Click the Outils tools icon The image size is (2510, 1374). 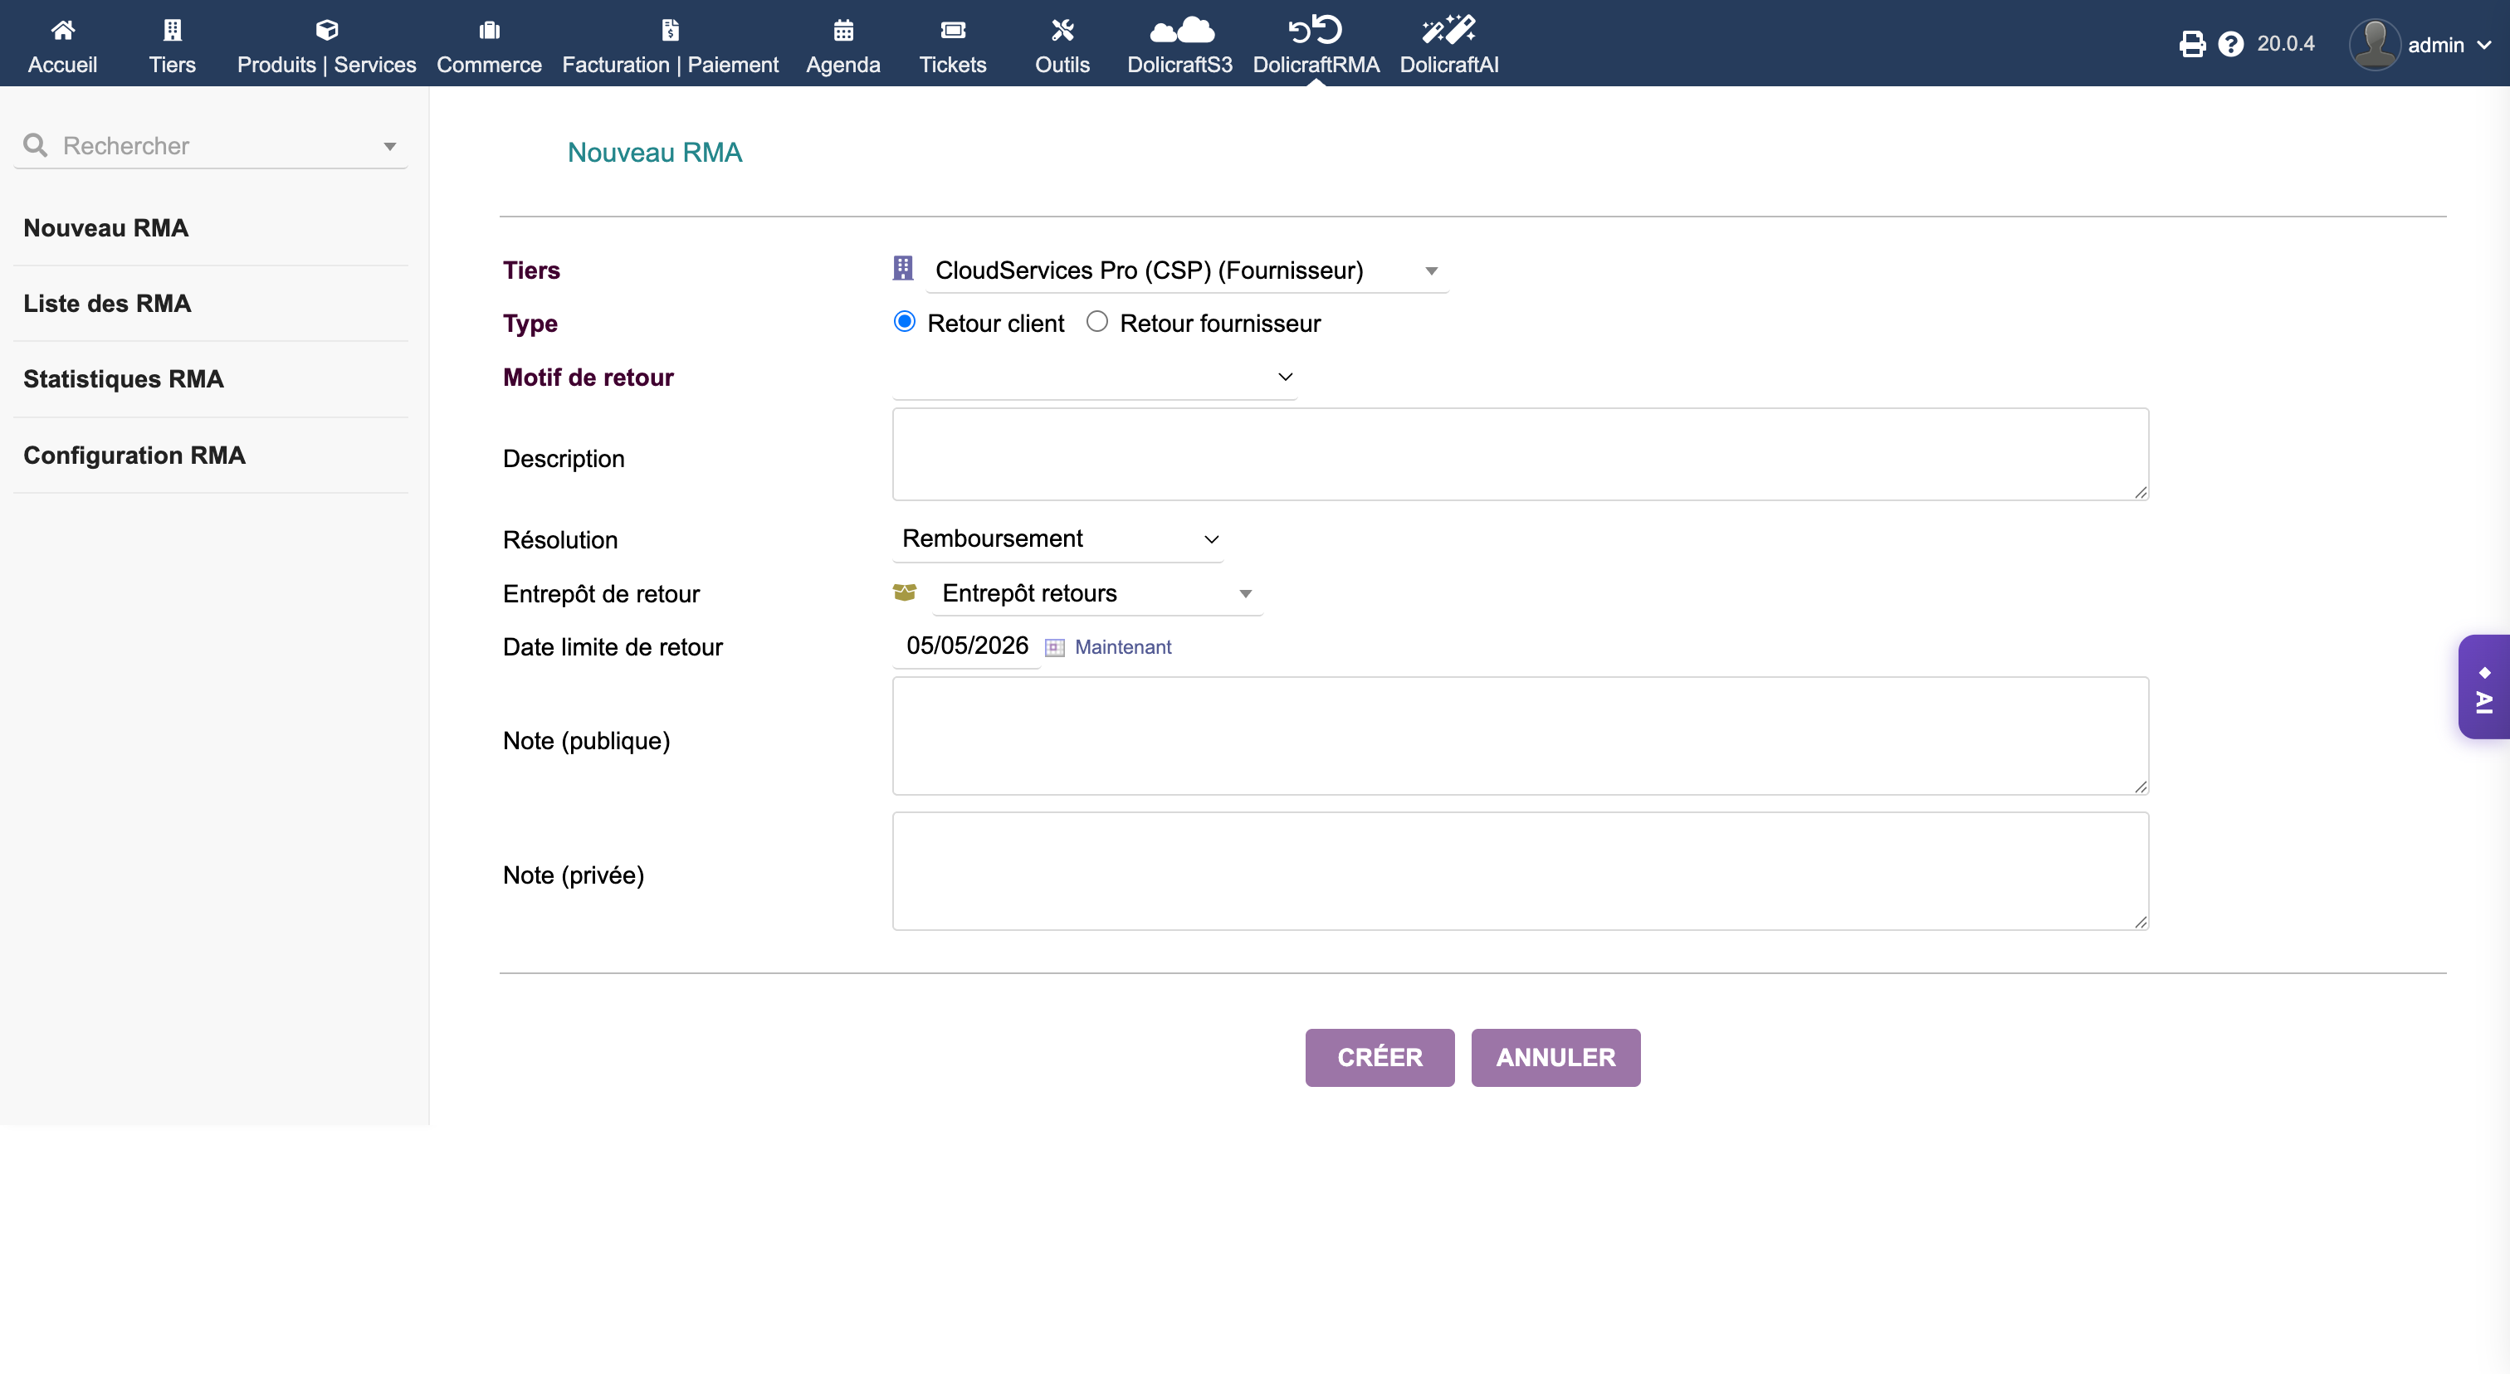1062,30
